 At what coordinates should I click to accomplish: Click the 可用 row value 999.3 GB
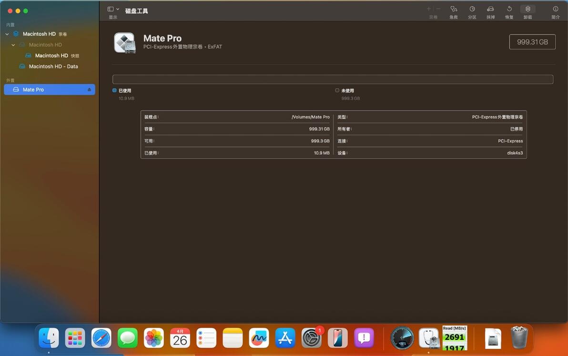(320, 141)
